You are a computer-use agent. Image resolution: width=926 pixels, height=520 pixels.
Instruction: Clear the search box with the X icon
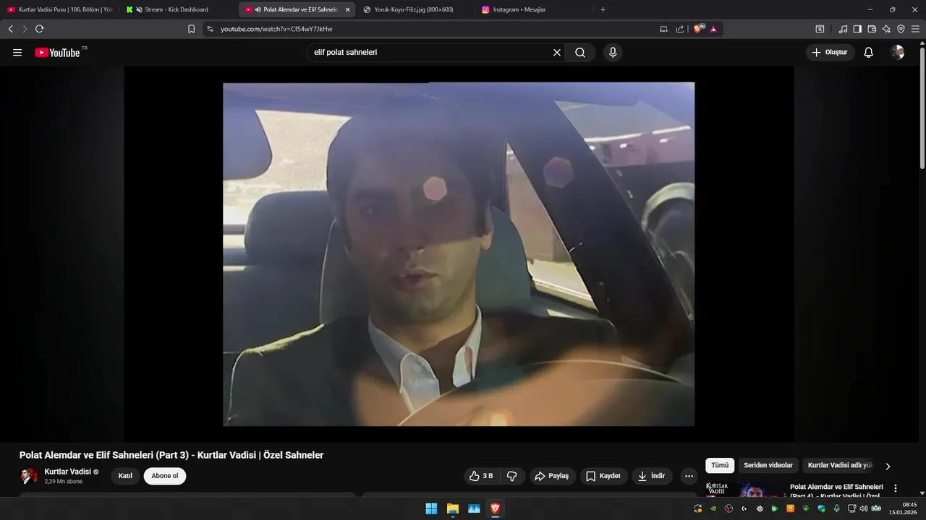[x=557, y=53]
